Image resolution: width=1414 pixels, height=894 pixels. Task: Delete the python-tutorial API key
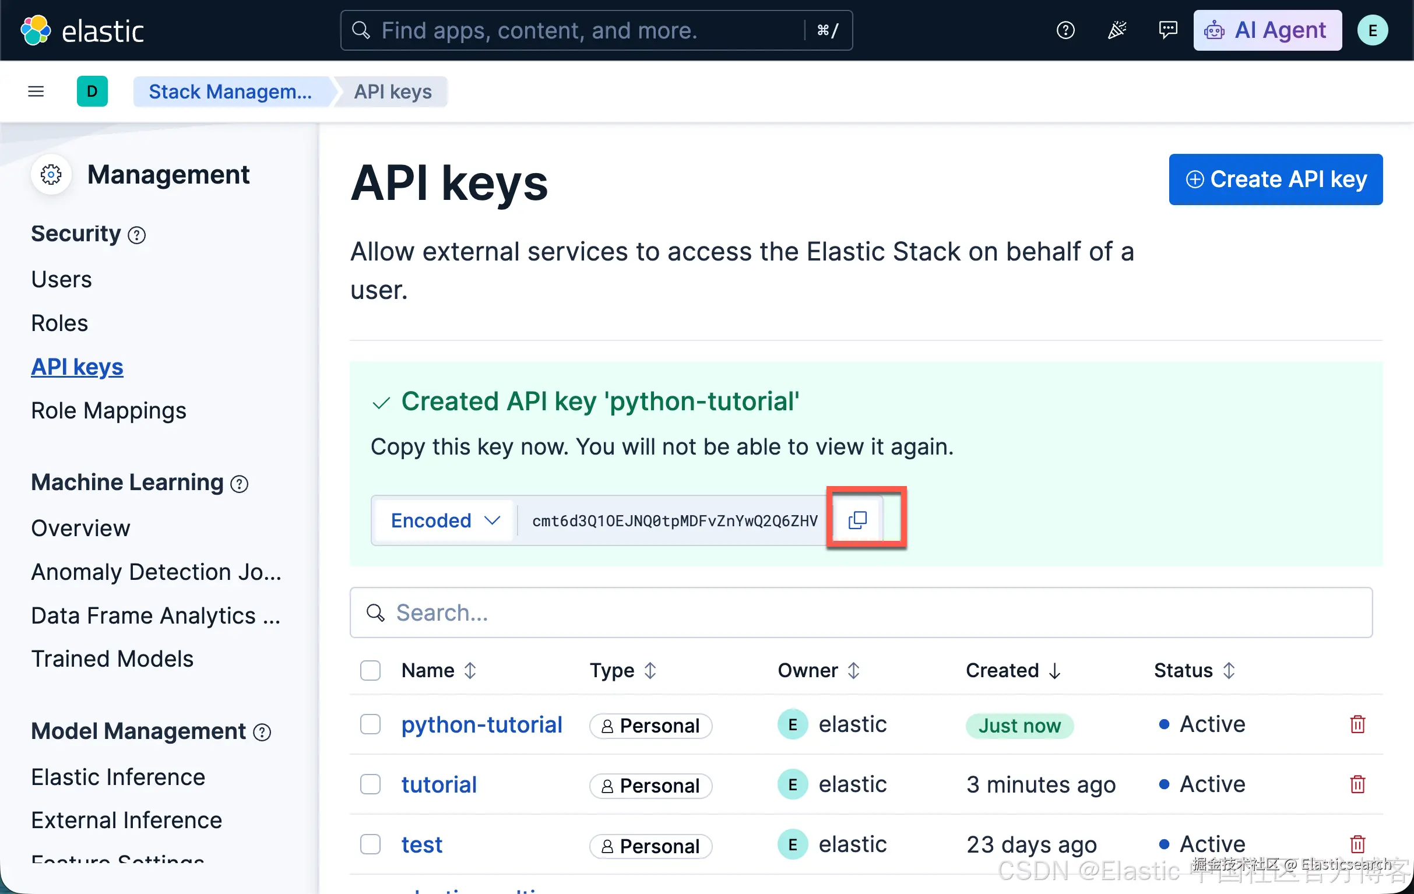1357,724
